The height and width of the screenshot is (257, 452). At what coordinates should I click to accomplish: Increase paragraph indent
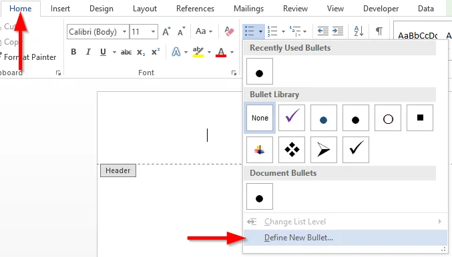point(338,31)
